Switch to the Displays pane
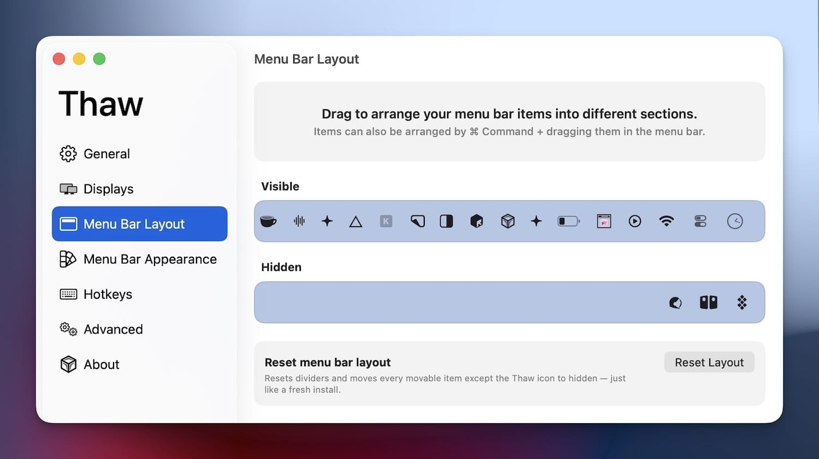 click(140, 189)
